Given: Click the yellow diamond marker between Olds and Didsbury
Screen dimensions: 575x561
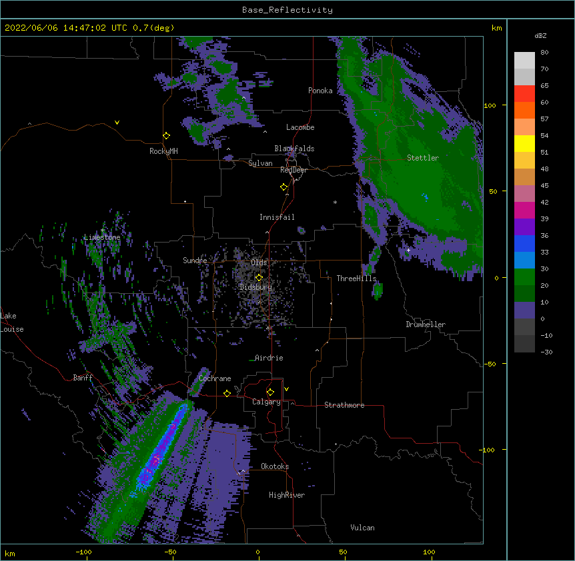Looking at the screenshot, I should [x=259, y=278].
